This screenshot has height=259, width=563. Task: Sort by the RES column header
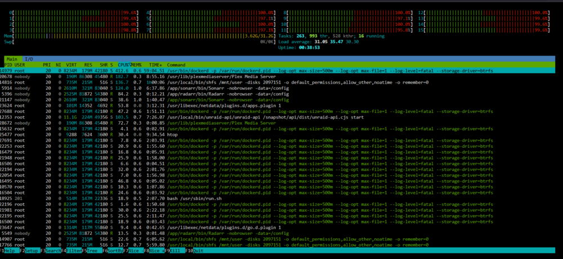click(x=88, y=65)
